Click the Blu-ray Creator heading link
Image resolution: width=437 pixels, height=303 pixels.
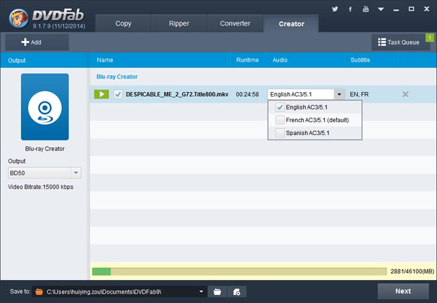117,77
